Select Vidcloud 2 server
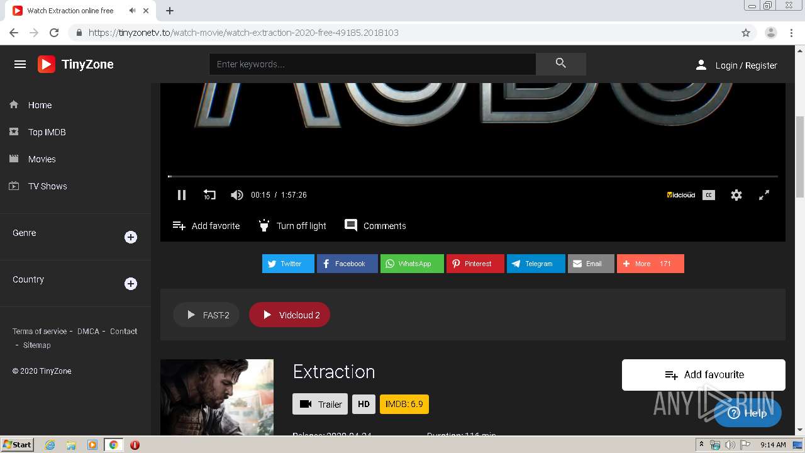805x453 pixels. pos(289,315)
